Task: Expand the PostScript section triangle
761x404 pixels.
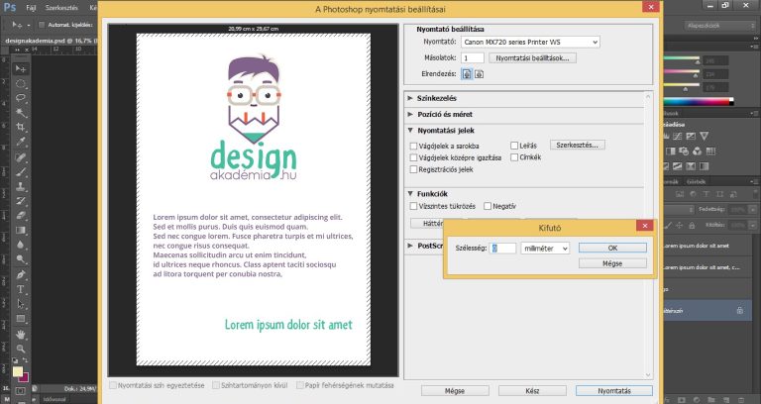Action: coord(410,246)
